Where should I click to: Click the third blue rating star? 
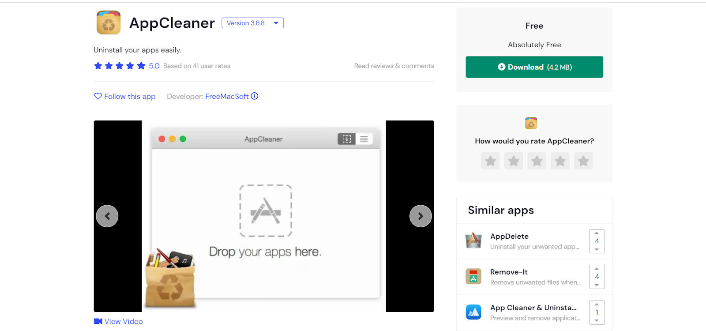point(120,66)
